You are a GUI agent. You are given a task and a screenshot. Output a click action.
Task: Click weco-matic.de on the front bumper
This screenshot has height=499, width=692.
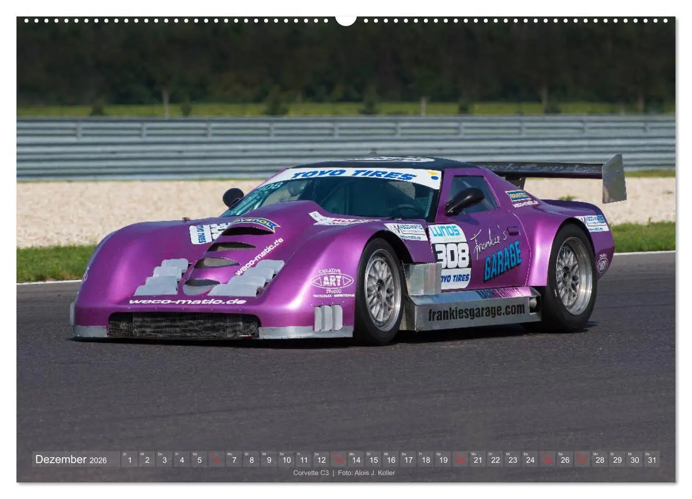pyautogui.click(x=187, y=302)
